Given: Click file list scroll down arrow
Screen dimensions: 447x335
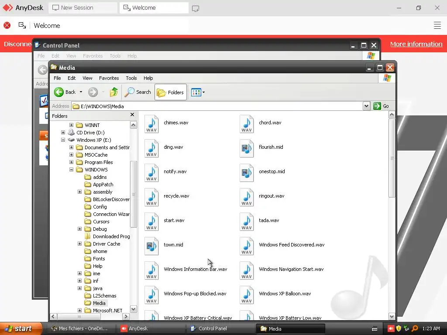Looking at the screenshot, I should pos(392,317).
